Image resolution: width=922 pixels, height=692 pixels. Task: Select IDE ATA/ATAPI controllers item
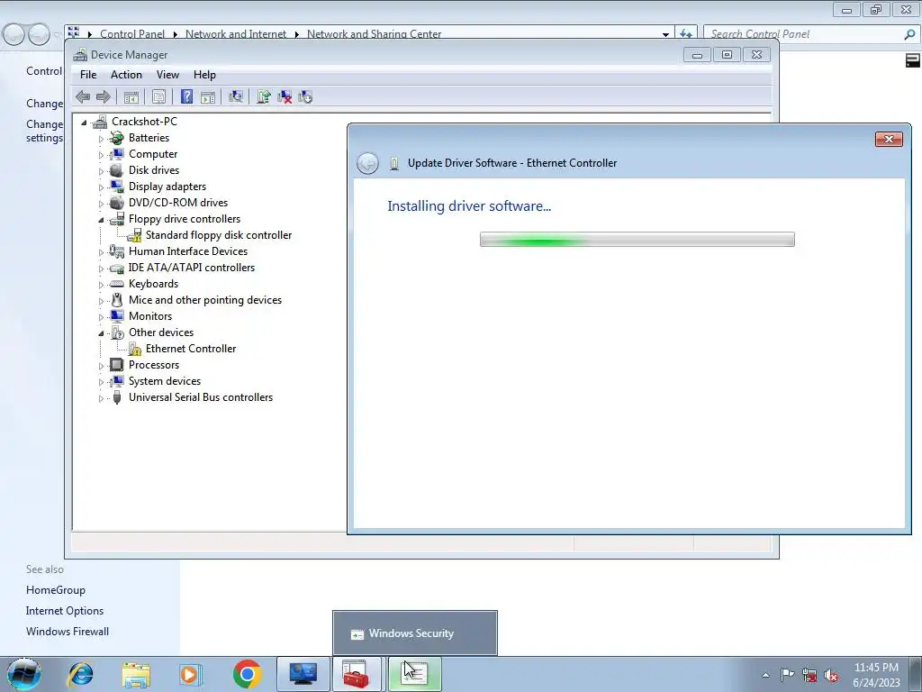192,268
